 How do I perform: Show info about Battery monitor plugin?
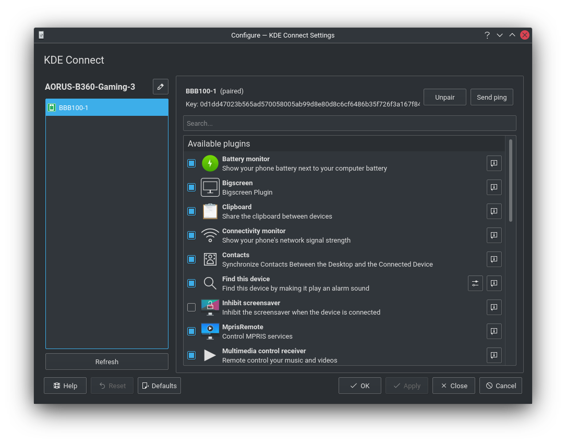pos(494,163)
